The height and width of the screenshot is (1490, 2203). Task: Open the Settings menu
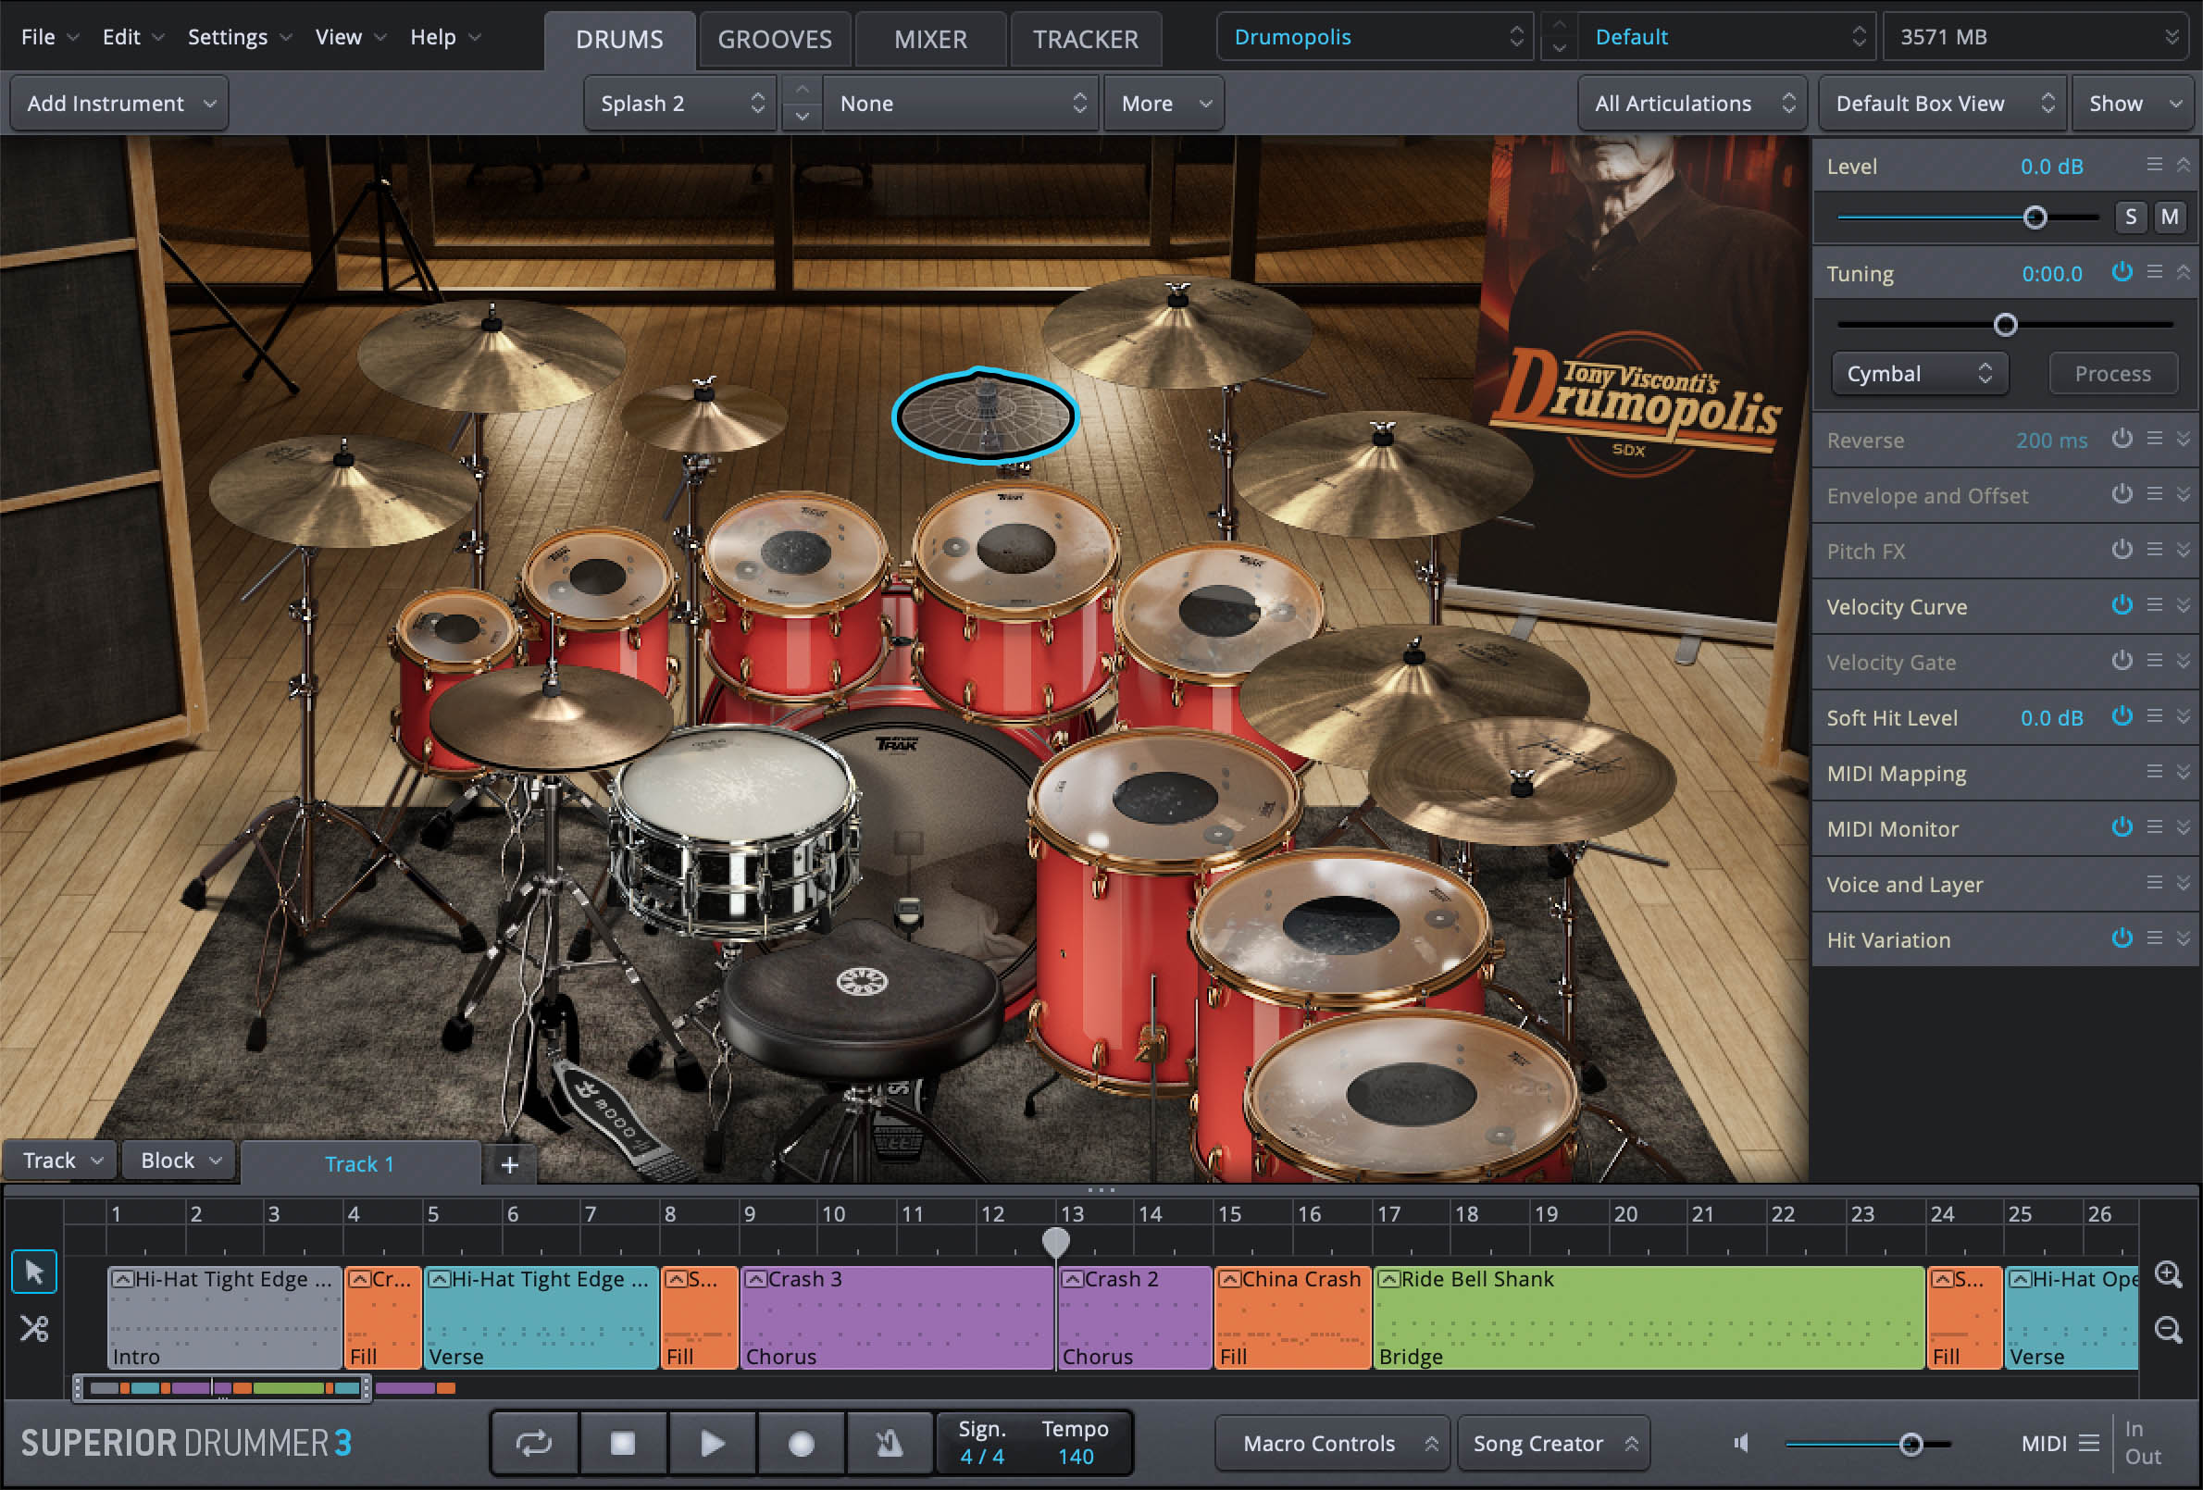(x=228, y=37)
